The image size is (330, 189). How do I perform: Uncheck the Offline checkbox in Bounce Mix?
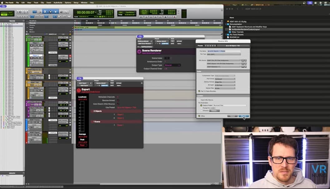pyautogui.click(x=199, y=116)
